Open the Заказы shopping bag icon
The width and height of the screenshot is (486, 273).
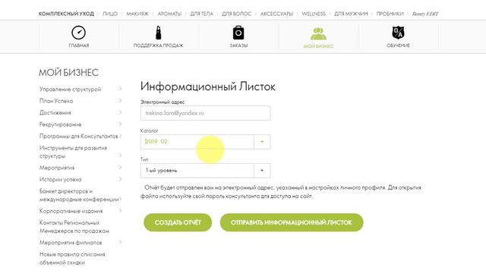pos(238,33)
